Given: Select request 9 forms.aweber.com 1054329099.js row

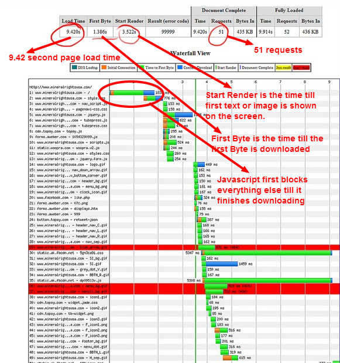Looking at the screenshot, I should [184, 137].
